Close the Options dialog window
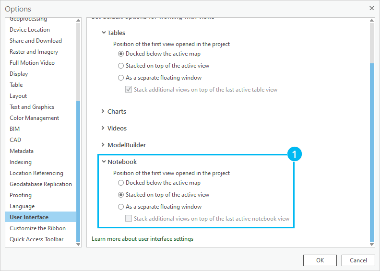The height and width of the screenshot is (271, 380). tap(371, 8)
